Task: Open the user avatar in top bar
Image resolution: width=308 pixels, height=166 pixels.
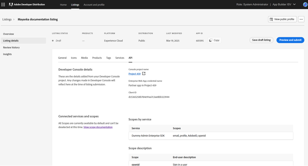Action: pyautogui.click(x=306, y=5)
